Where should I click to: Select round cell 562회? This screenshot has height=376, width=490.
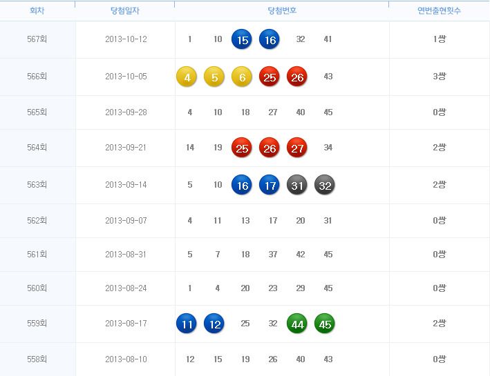click(x=37, y=221)
